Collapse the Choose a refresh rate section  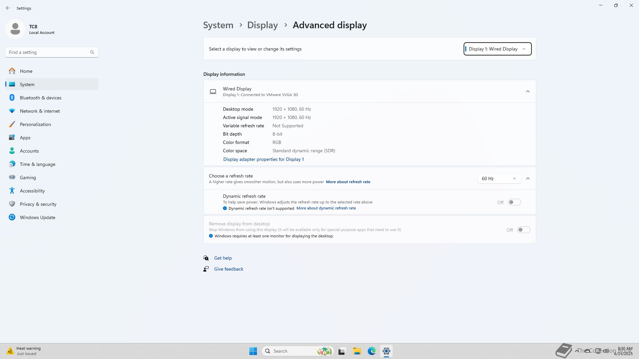pyautogui.click(x=528, y=179)
